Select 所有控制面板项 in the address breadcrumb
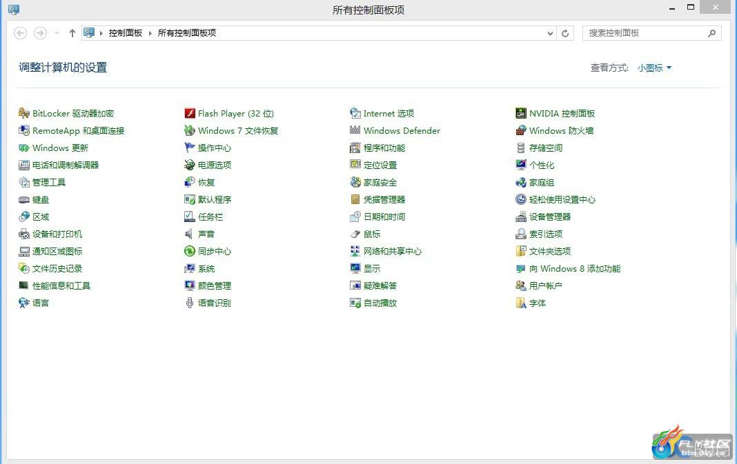This screenshot has width=737, height=464. point(186,33)
